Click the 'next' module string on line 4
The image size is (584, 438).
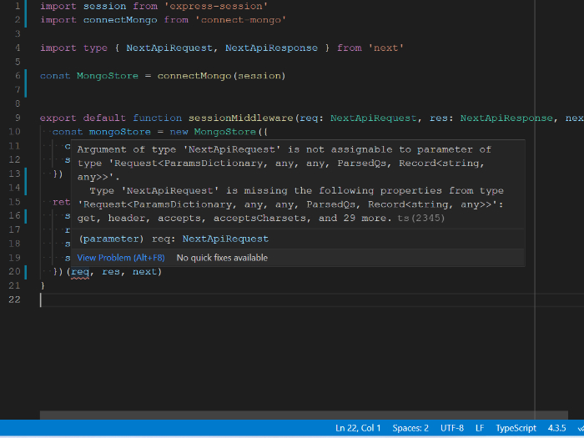[385, 48]
